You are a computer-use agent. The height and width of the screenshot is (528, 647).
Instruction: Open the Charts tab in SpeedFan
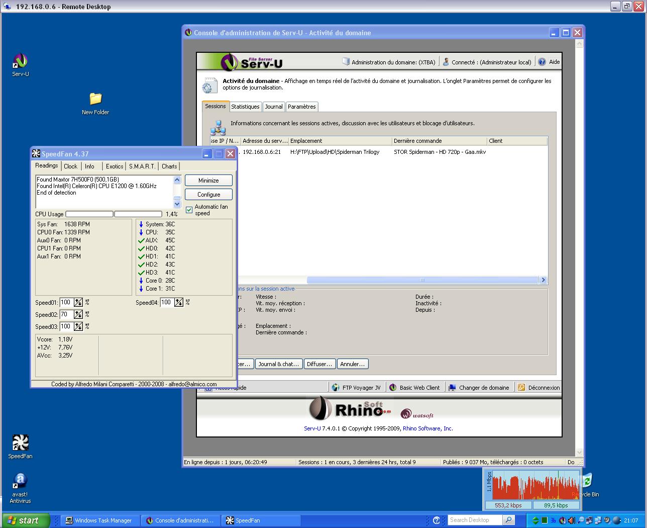(169, 166)
